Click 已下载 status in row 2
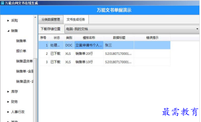This screenshot has width=201, height=122. (57, 53)
